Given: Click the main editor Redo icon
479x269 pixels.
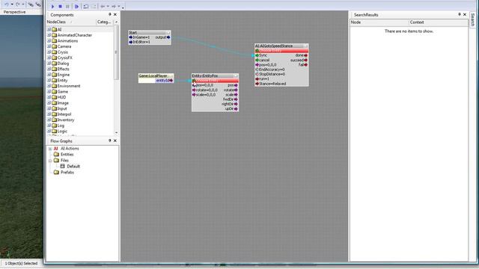Looking at the screenshot, I should pyautogui.click(x=18, y=4).
